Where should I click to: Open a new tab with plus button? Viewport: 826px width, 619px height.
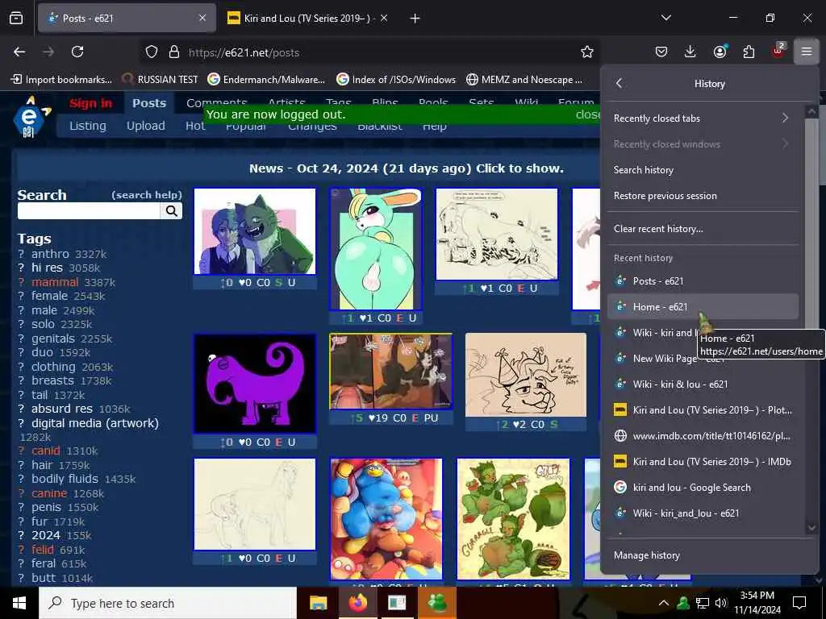click(415, 19)
